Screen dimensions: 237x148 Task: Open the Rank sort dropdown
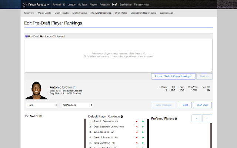coord(42,105)
